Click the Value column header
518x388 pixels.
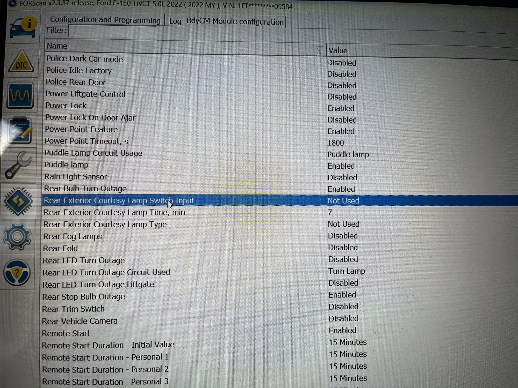338,50
